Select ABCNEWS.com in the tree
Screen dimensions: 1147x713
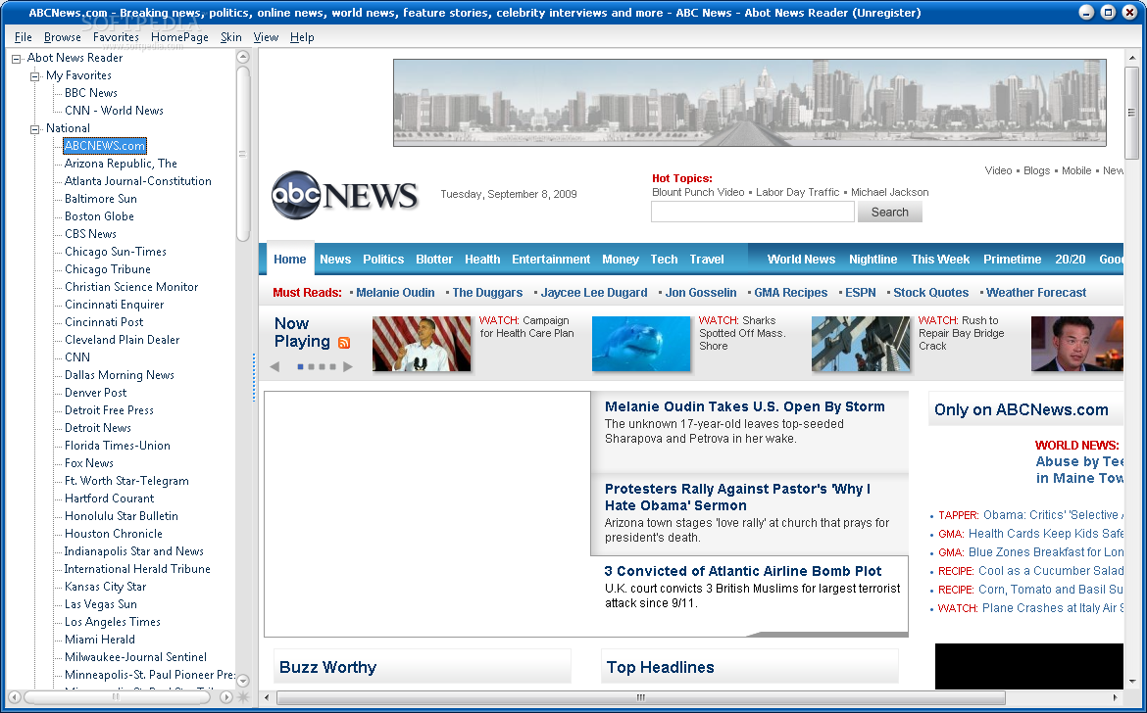(x=105, y=145)
